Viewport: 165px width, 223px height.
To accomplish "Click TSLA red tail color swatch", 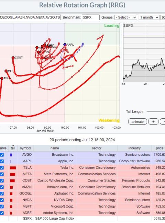I will click(x=13, y=168).
